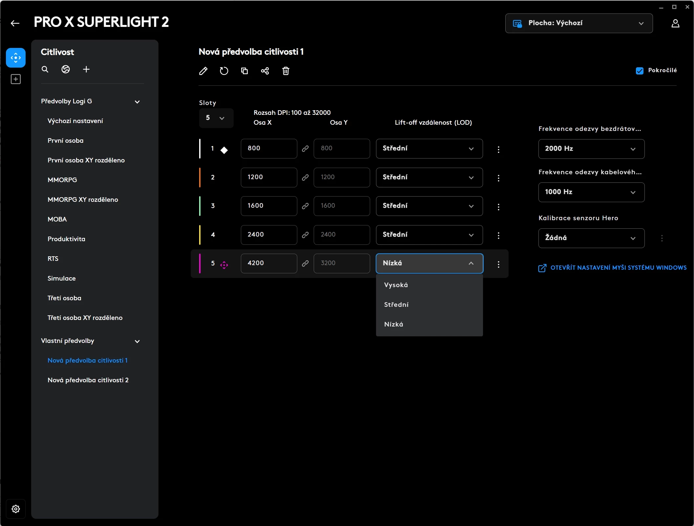This screenshot has width=694, height=526.
Task: Open the 2000 Hz wireless report rate dropdown
Action: 591,149
